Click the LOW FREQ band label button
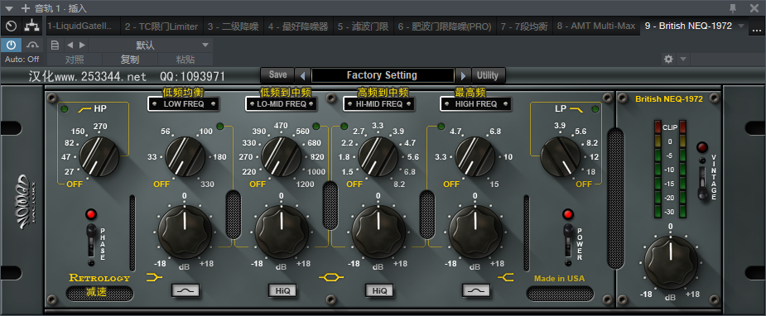Screen dimensions: 766x316 [184, 104]
